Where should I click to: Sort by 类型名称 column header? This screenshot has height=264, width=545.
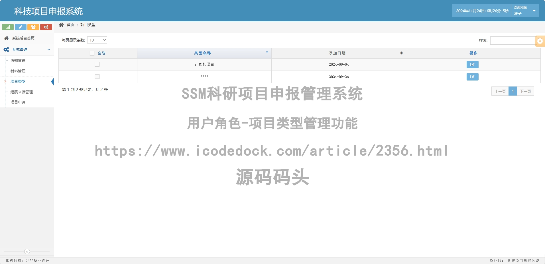point(204,53)
